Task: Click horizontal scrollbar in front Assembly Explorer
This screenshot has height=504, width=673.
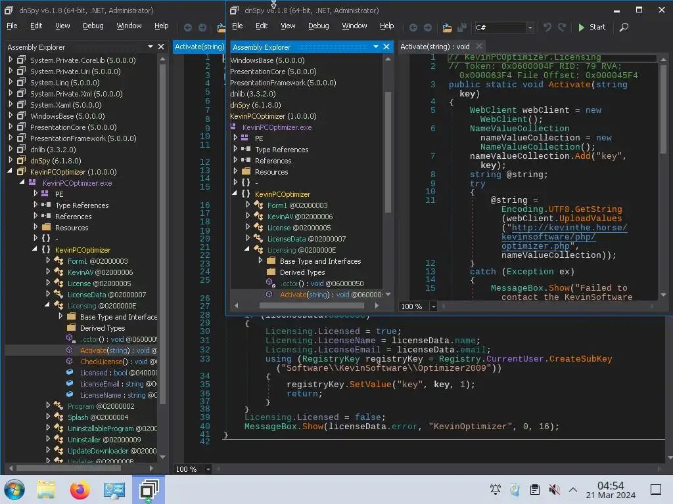Action: click(x=312, y=306)
